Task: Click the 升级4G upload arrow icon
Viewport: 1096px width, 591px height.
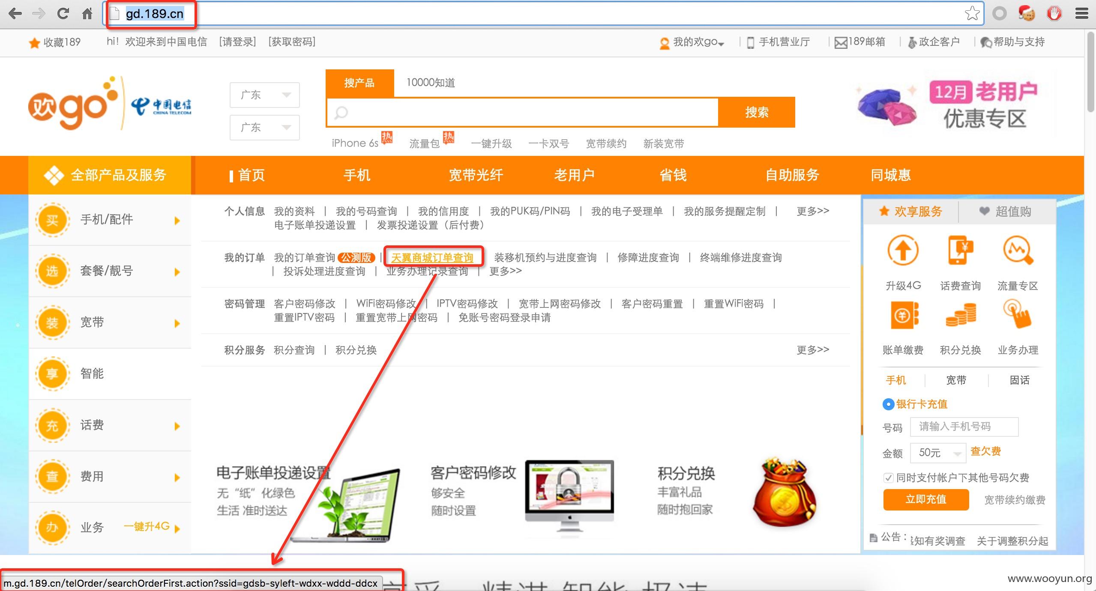Action: pos(903,250)
